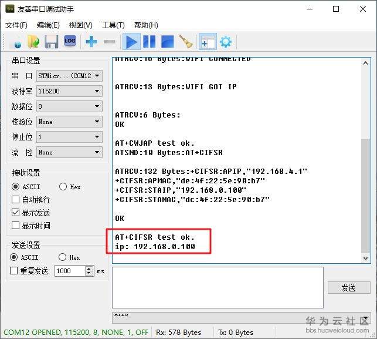Click the 'AT+CWJAP test ok.' line
Screen dimensions: 377x339
point(155,143)
